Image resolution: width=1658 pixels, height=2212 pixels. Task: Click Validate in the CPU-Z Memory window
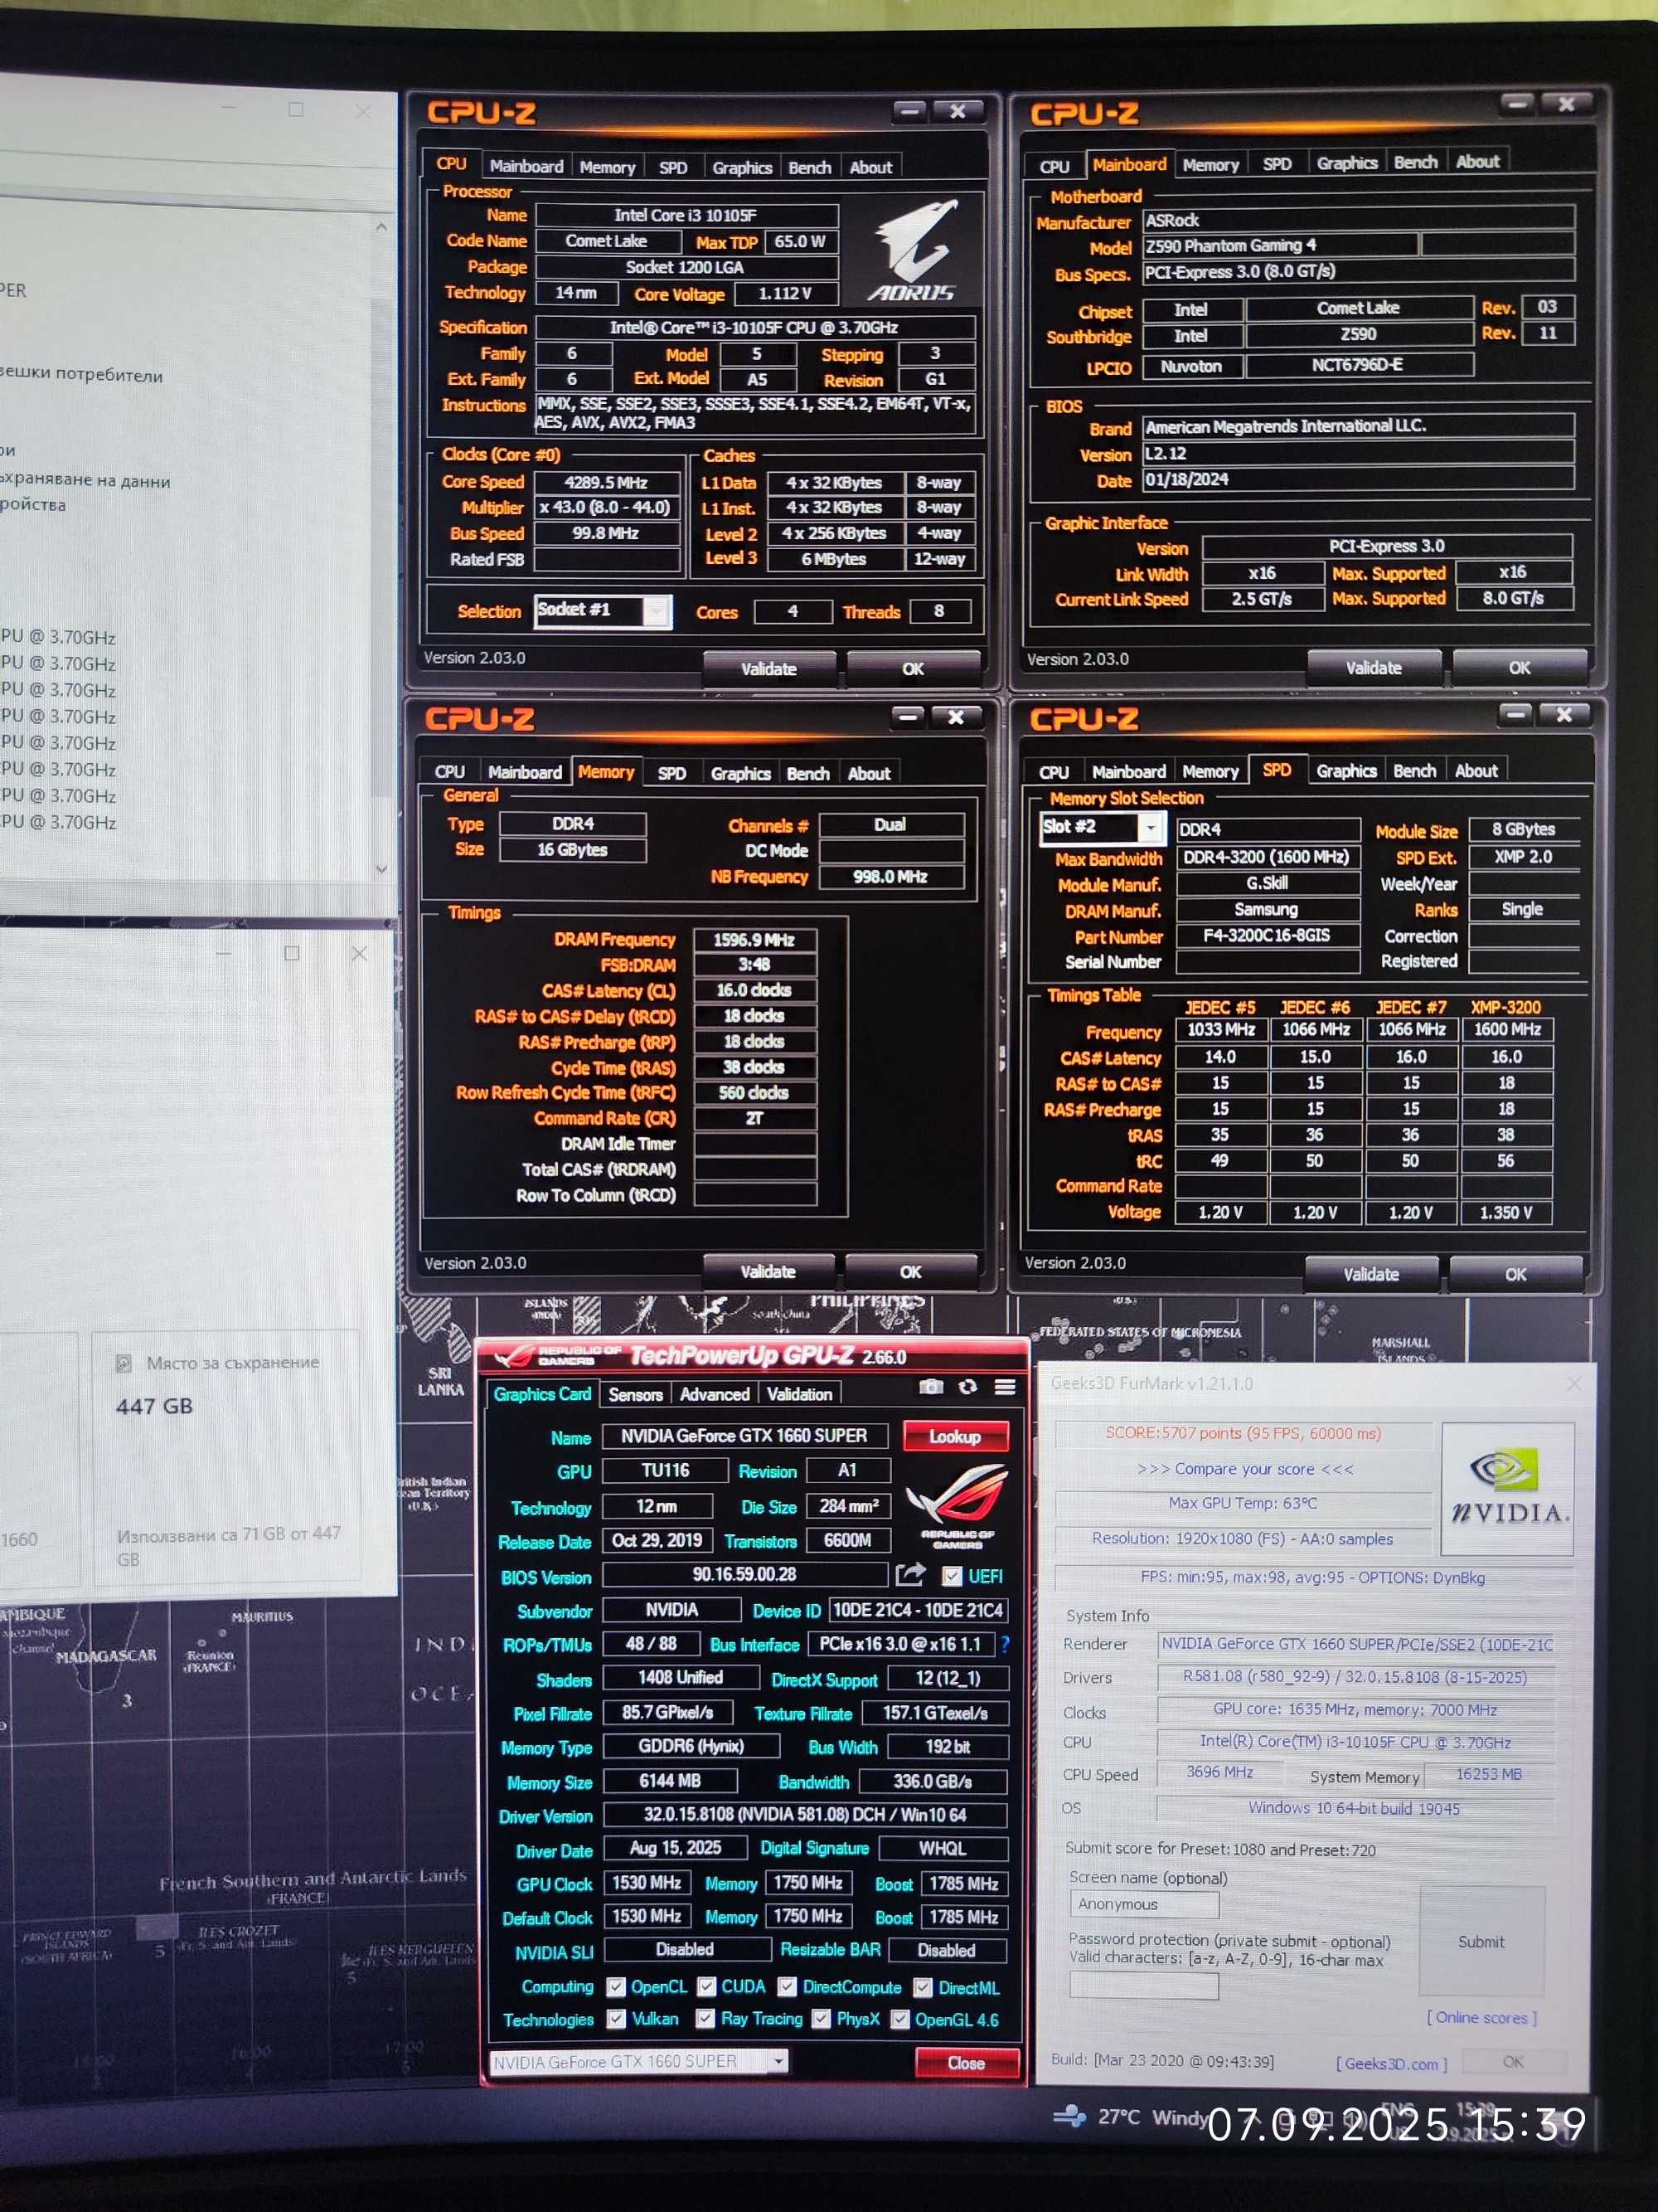click(768, 1271)
